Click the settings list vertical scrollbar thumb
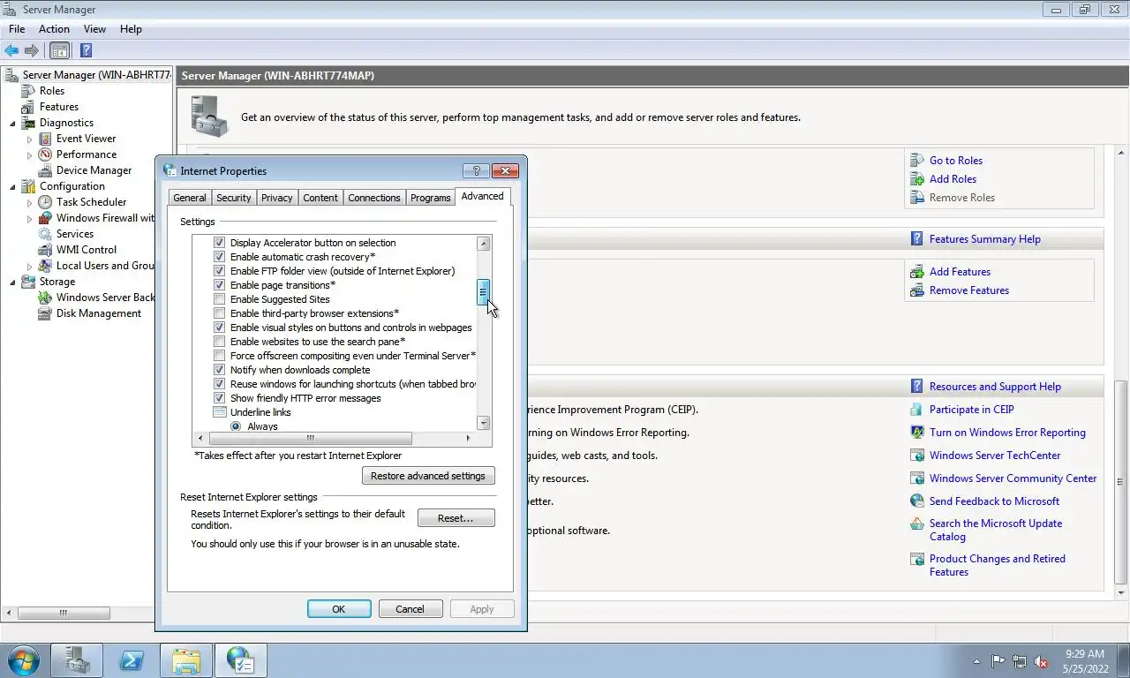1130x678 pixels. click(x=484, y=292)
